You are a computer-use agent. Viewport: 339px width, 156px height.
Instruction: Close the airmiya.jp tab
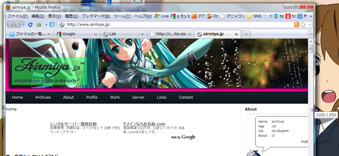[x=236, y=34]
